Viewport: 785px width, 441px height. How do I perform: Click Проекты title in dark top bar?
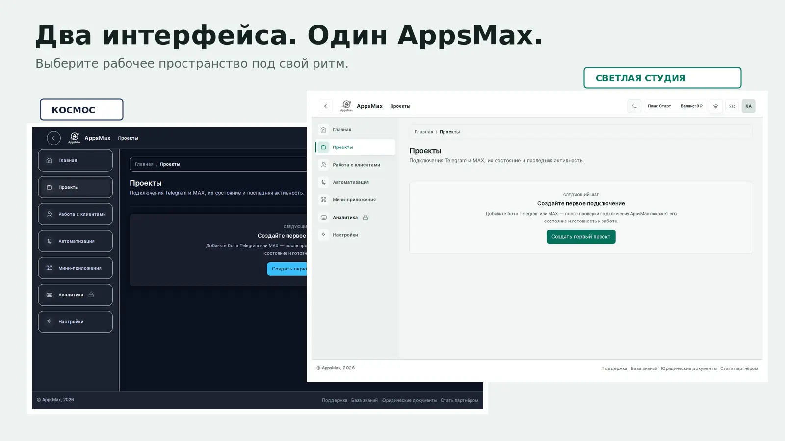128,138
